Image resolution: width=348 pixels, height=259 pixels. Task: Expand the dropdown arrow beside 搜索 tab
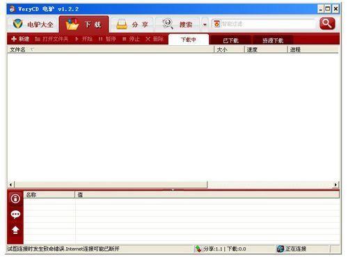(x=205, y=24)
